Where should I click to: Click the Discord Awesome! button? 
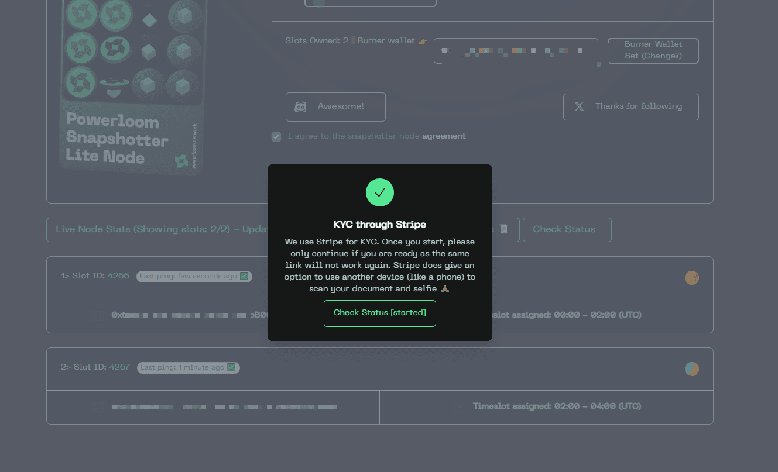tap(335, 107)
